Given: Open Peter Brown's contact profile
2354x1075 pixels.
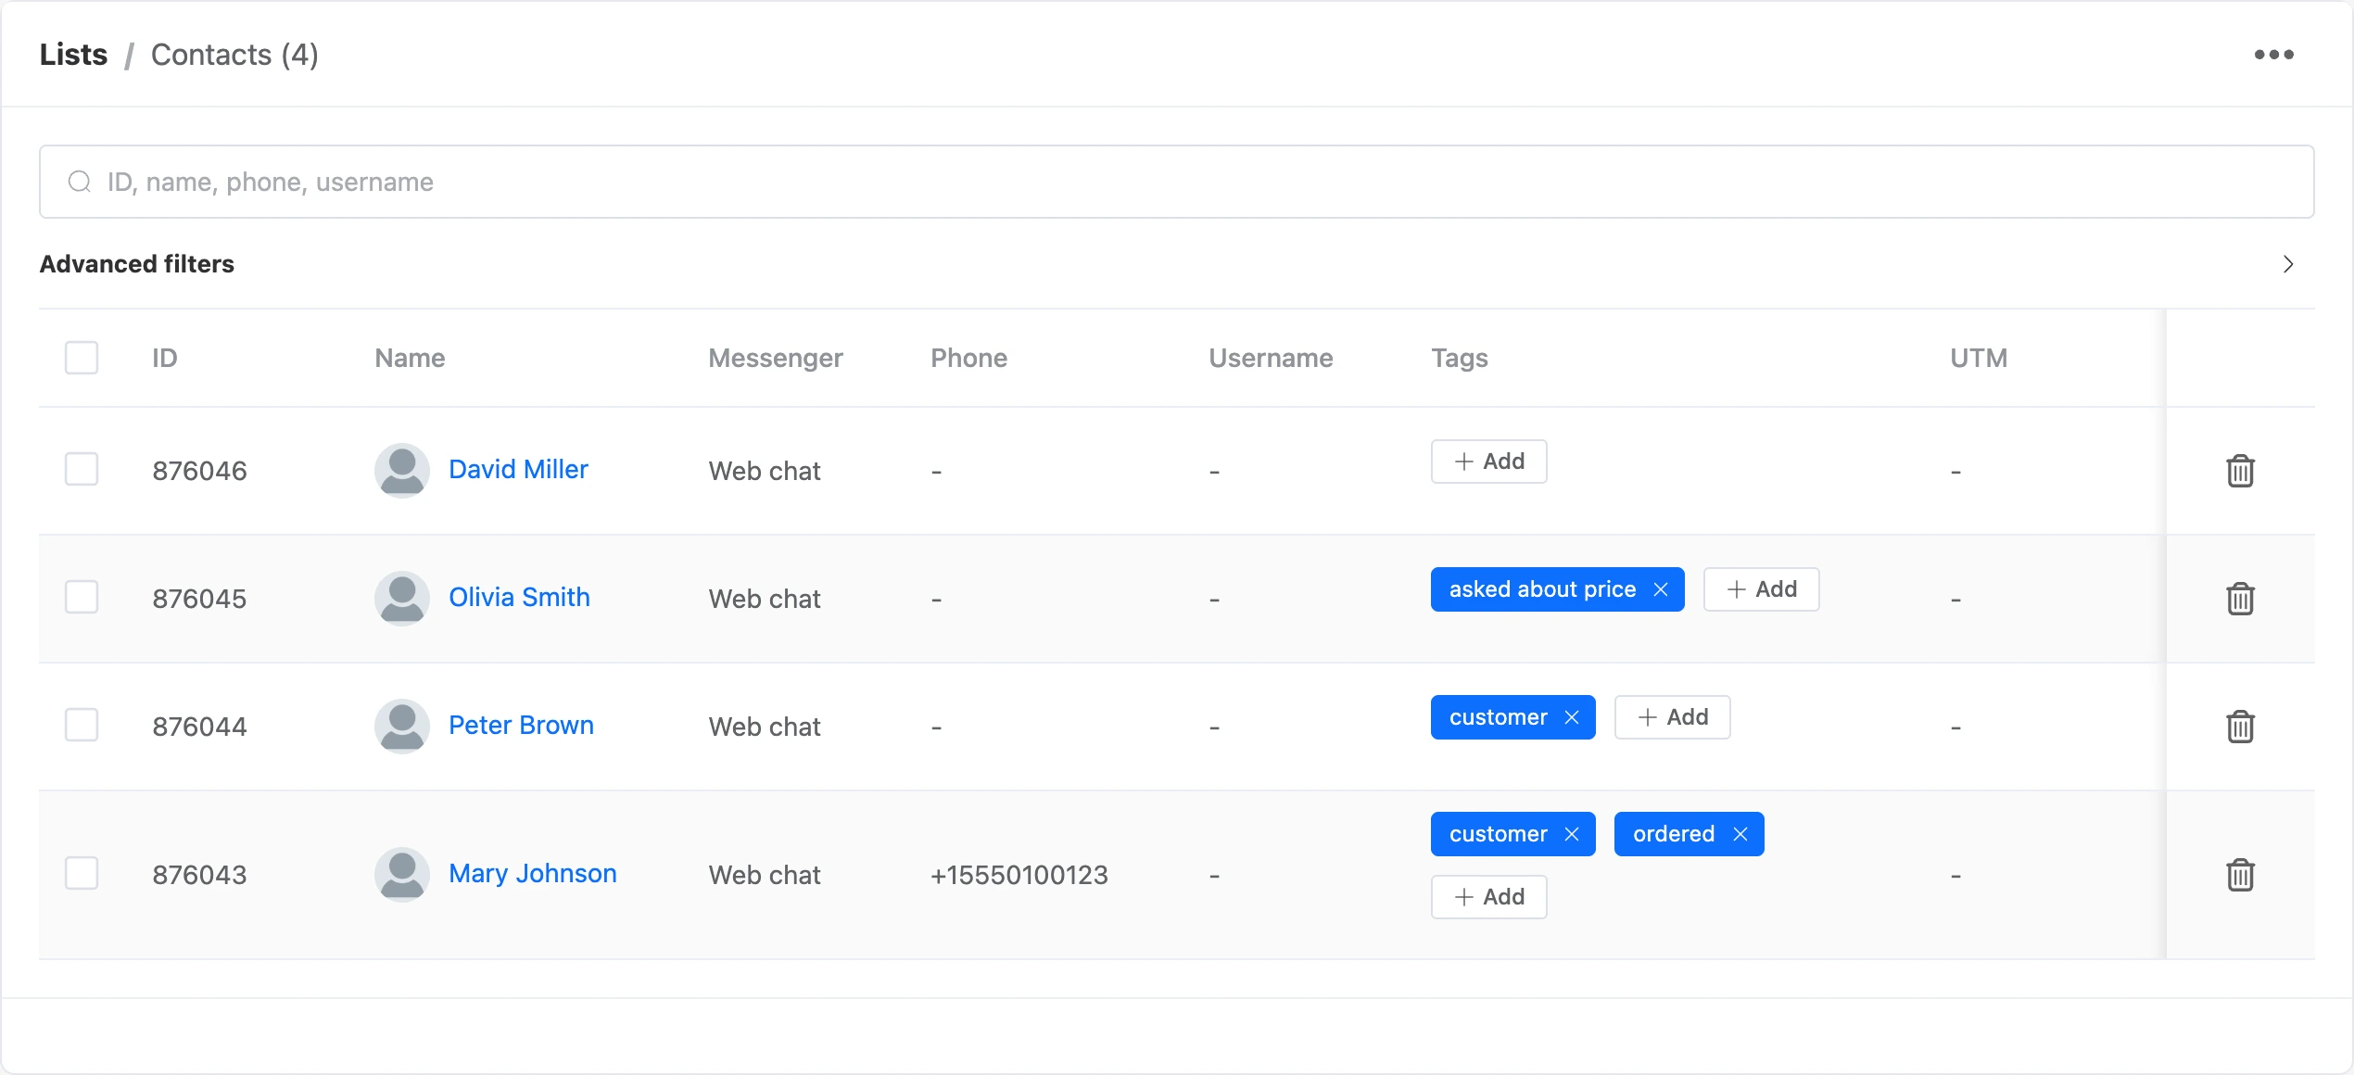Looking at the screenshot, I should [521, 726].
